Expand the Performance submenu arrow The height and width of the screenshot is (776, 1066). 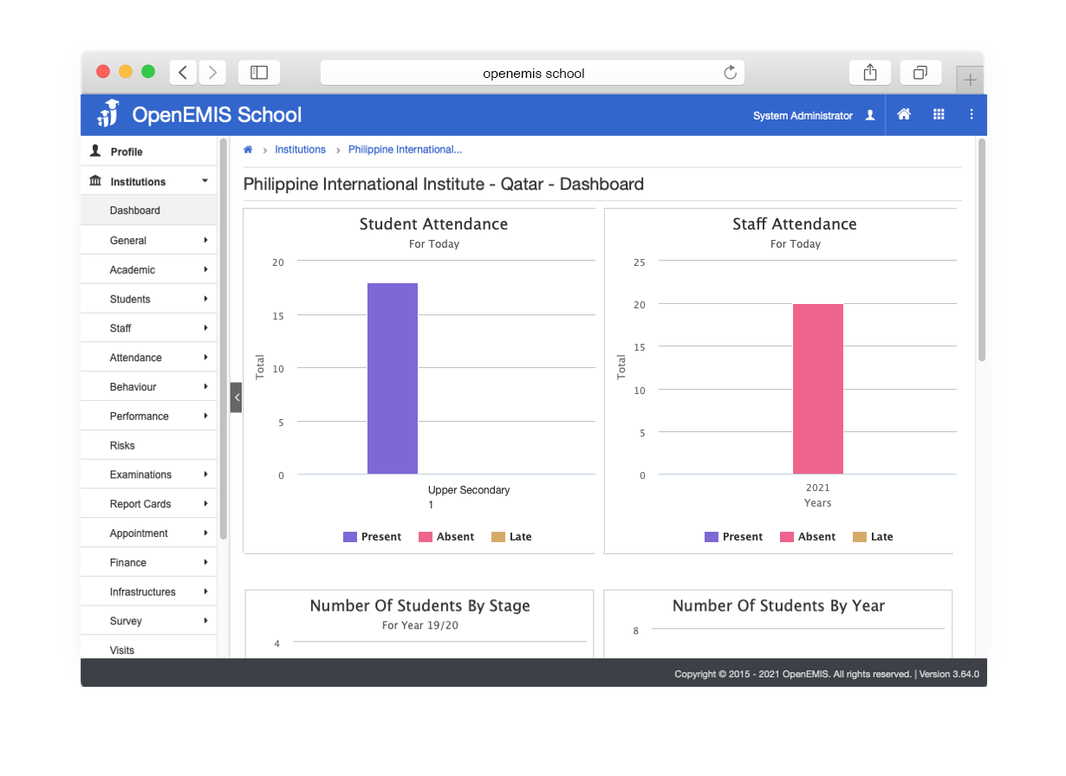coord(206,417)
